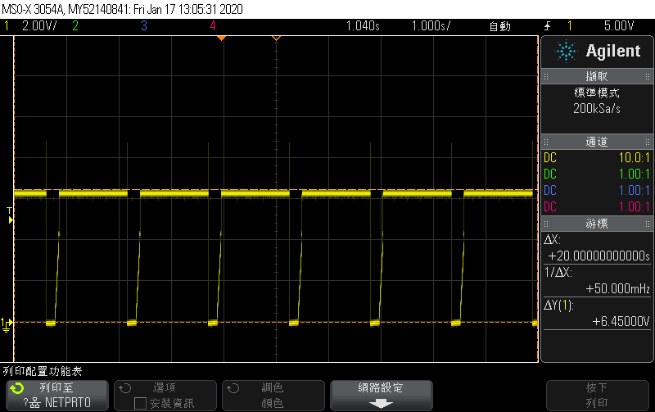The height and width of the screenshot is (412, 655).
Task: Click the Agilent starburst logo icon
Action: click(566, 51)
